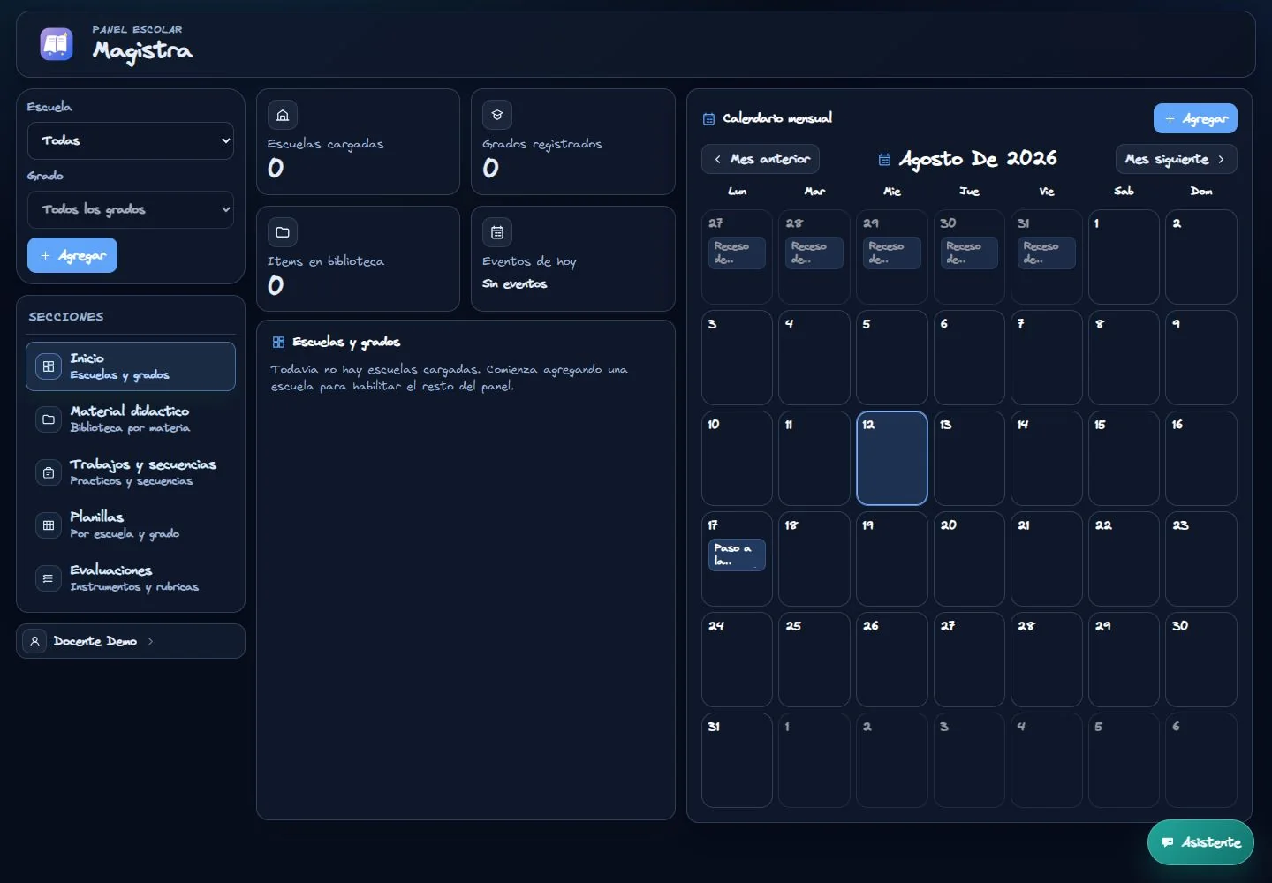Click the Trabajos y secuencias clipboard icon
The height and width of the screenshot is (883, 1272).
(x=49, y=472)
